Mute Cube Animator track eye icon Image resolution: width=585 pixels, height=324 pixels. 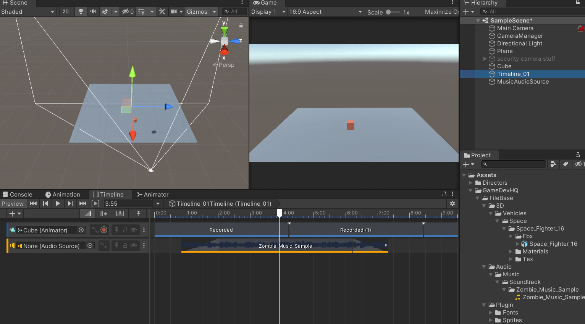click(x=134, y=230)
